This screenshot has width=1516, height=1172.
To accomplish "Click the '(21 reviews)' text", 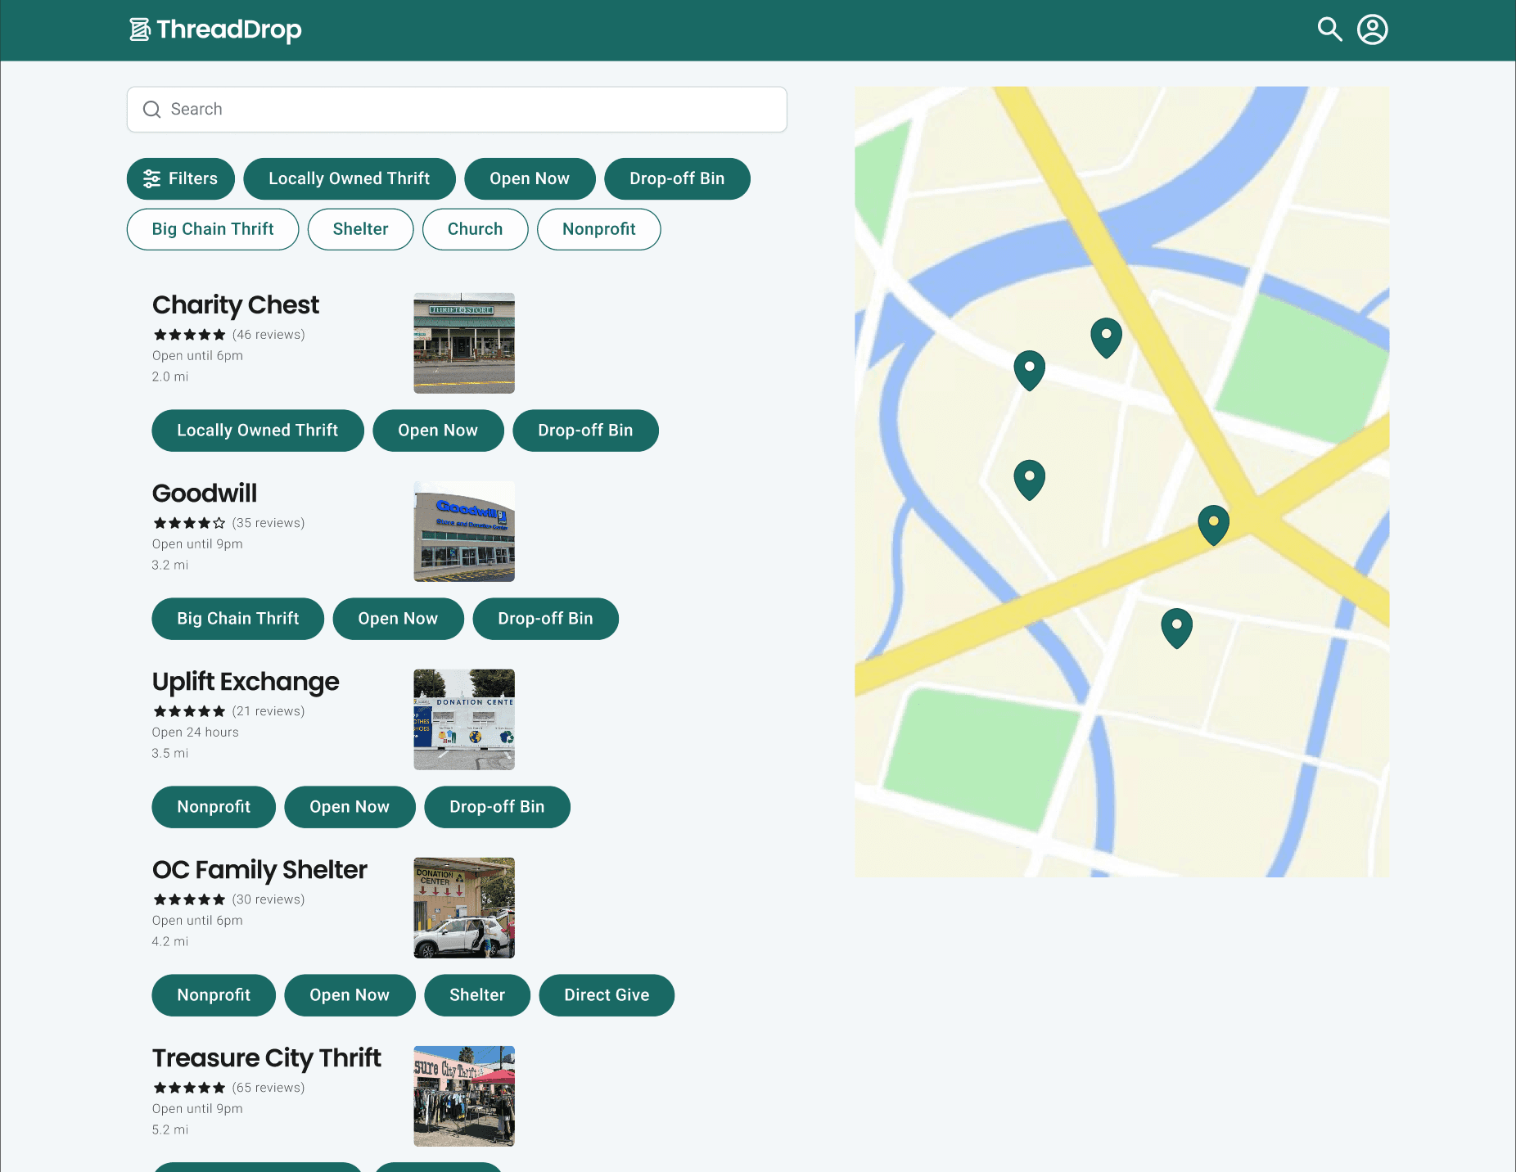I will coord(268,711).
